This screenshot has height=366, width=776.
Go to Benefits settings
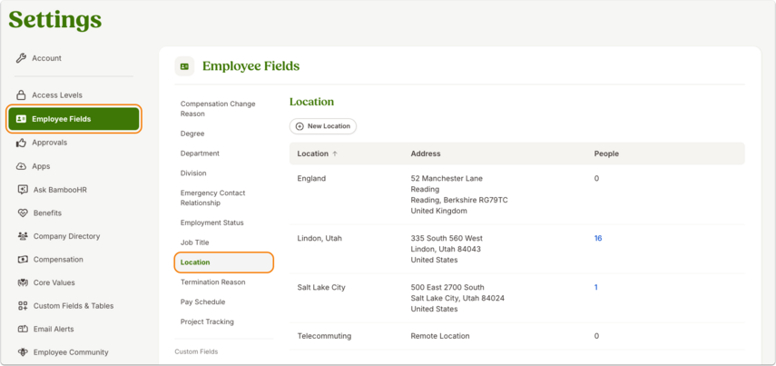click(x=47, y=213)
